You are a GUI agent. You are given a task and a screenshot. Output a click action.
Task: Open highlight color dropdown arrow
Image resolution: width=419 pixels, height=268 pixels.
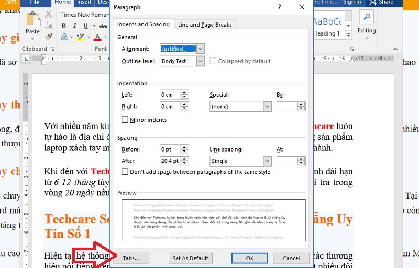coord(89,37)
